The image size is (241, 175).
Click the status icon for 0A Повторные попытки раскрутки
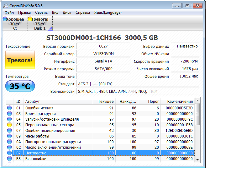pos(9,142)
